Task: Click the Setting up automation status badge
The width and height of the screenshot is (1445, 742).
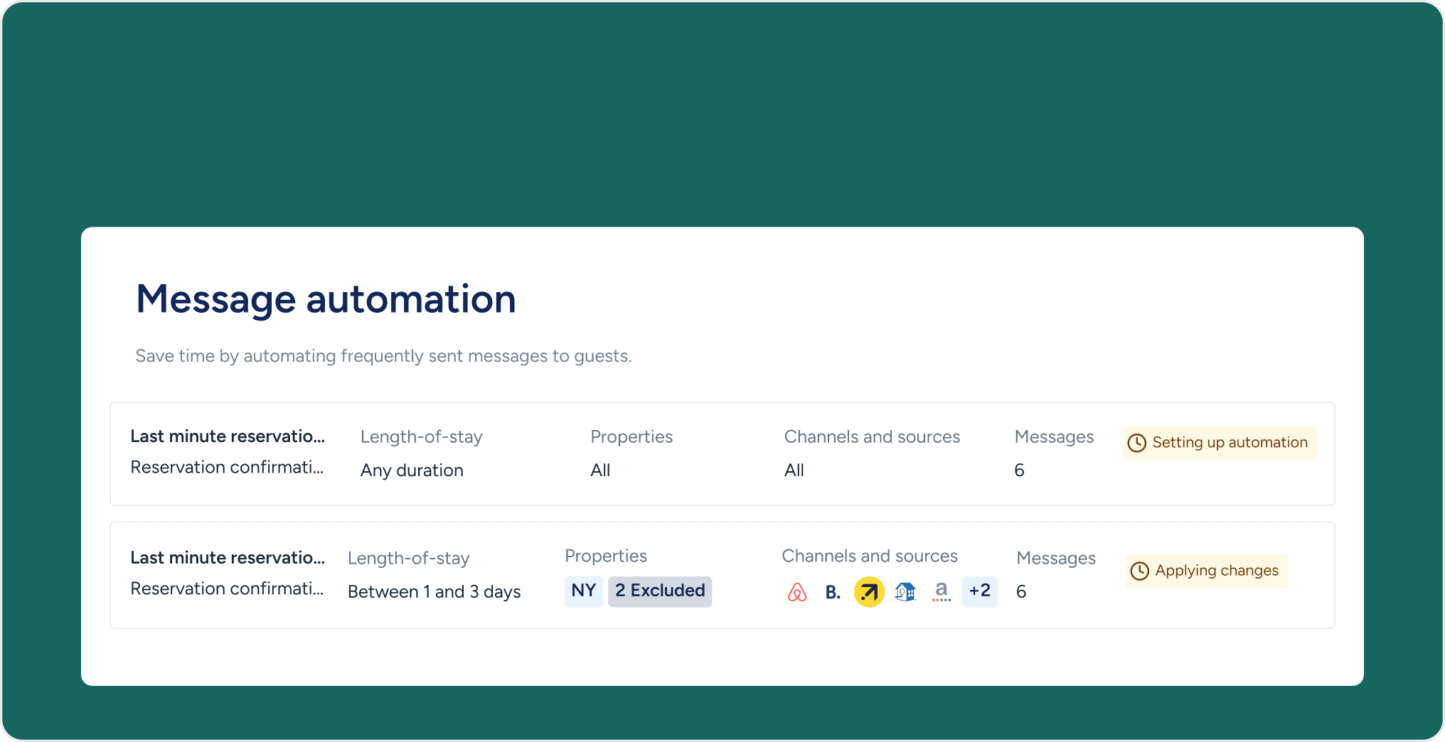Action: pyautogui.click(x=1219, y=442)
